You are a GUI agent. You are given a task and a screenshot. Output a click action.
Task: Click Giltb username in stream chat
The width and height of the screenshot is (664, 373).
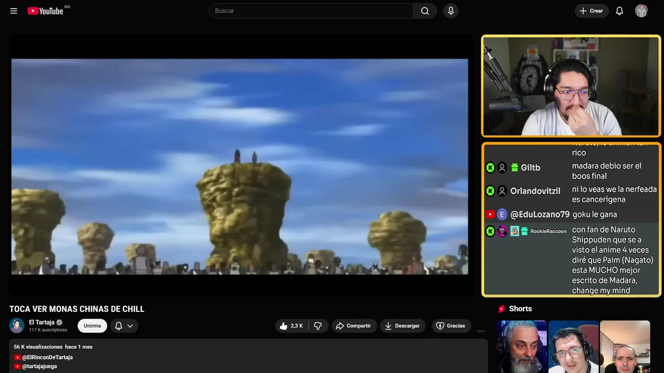[530, 168]
